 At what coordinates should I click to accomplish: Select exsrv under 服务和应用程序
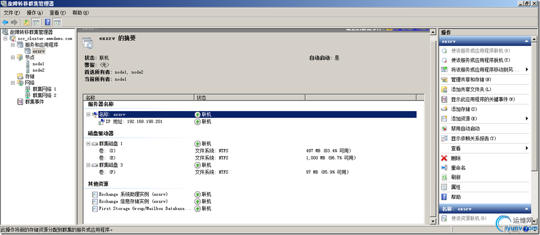pyautogui.click(x=39, y=51)
